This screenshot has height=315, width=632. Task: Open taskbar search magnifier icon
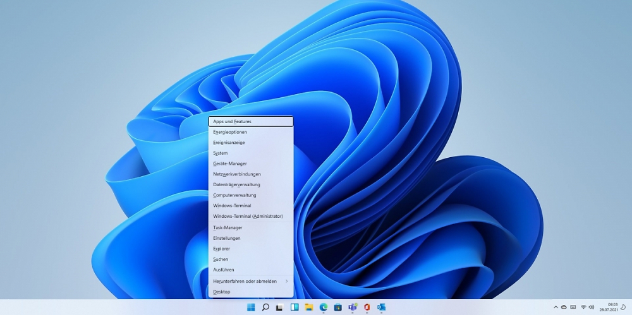[265, 307]
